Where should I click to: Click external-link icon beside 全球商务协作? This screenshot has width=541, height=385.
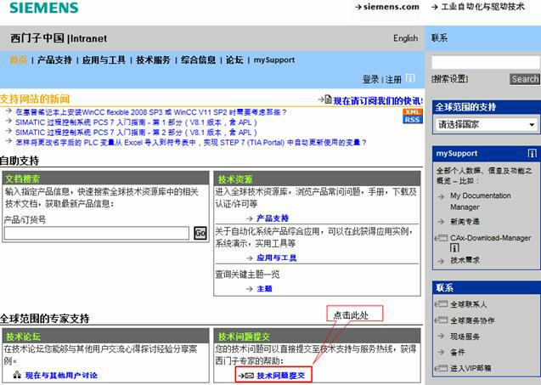pos(441,320)
